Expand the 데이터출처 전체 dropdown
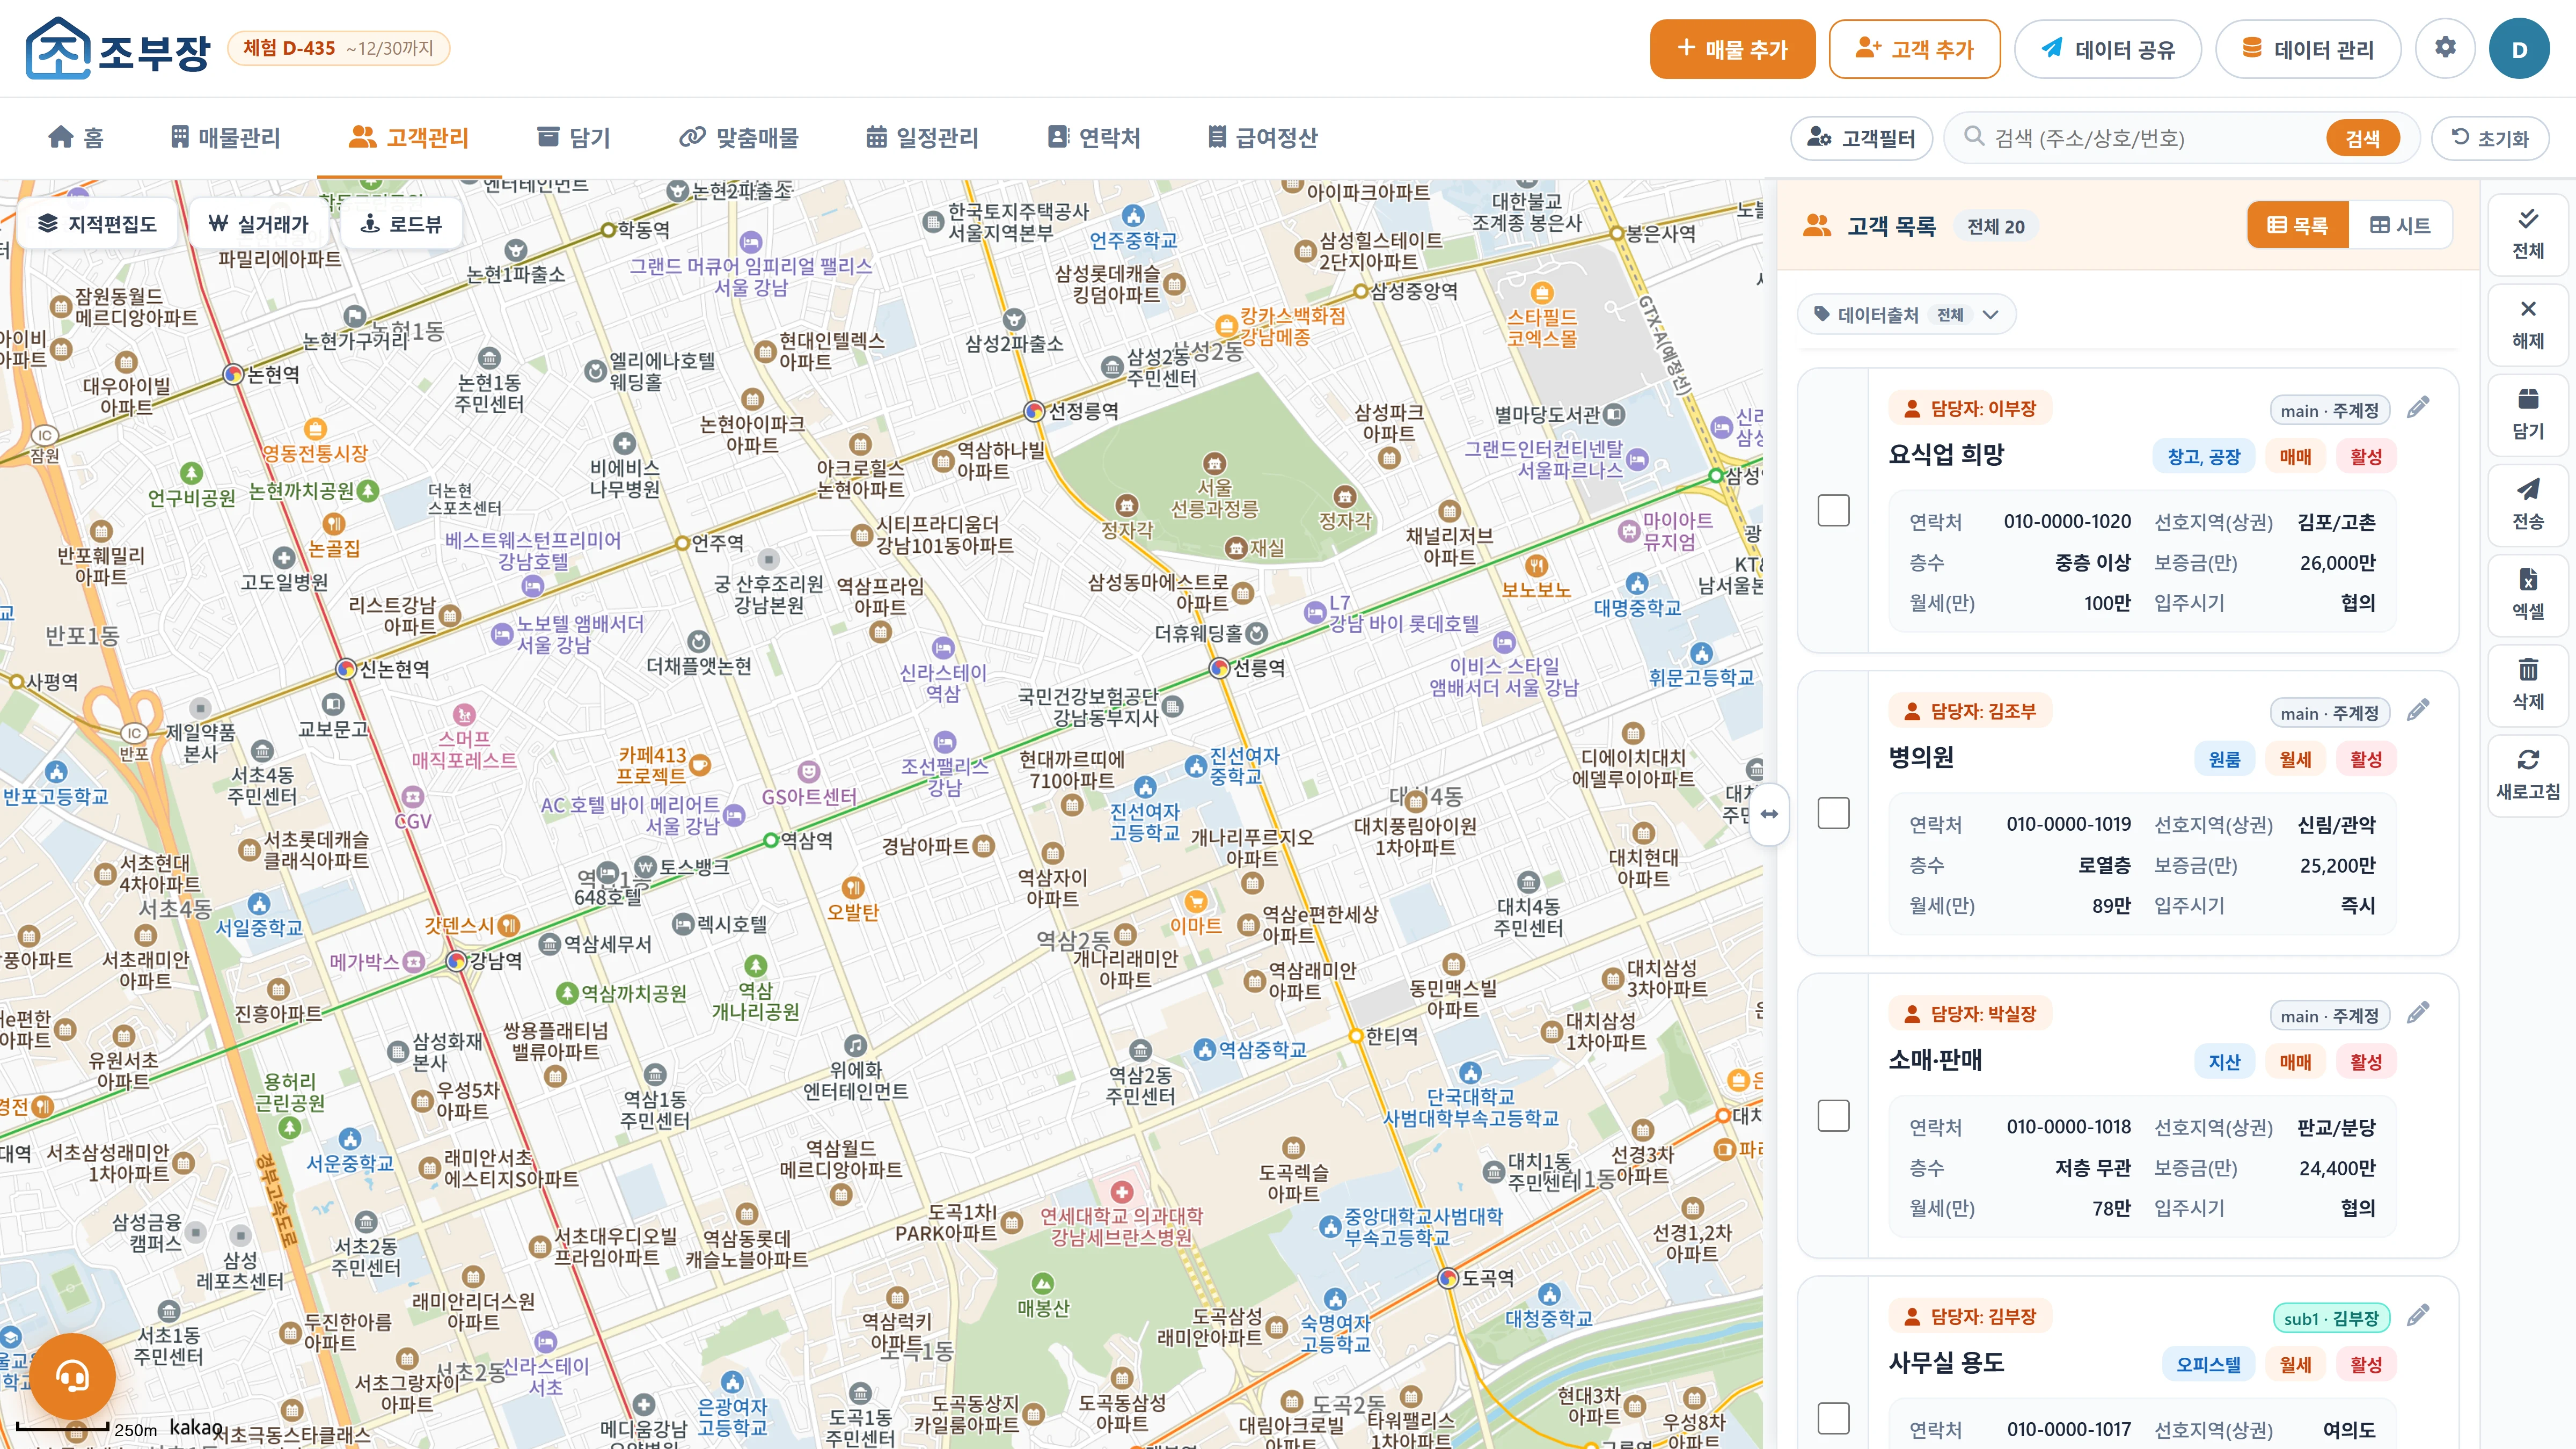 click(x=1907, y=315)
